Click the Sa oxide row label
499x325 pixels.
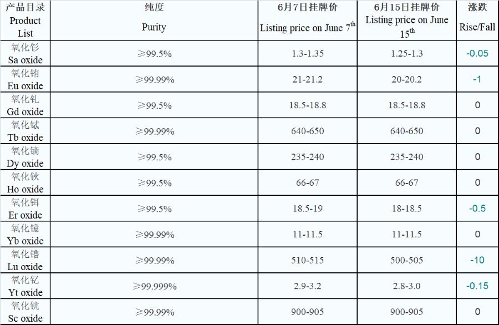[x=25, y=53]
